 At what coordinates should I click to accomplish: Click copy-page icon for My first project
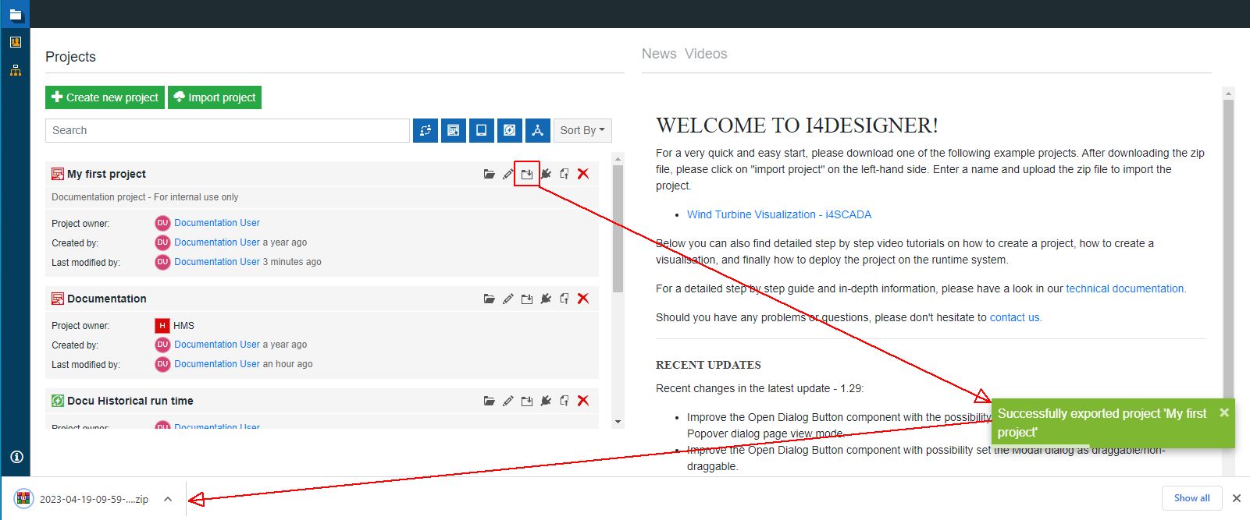click(564, 174)
